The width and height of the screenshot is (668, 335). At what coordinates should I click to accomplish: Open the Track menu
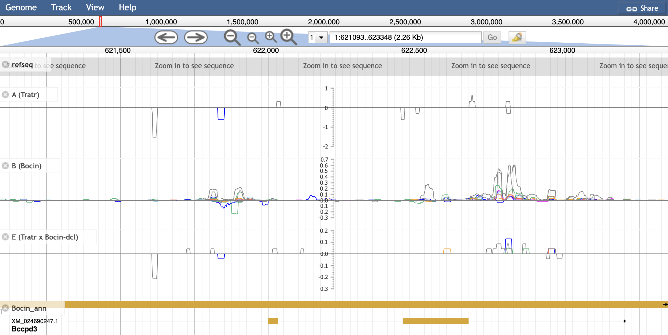[x=61, y=7]
